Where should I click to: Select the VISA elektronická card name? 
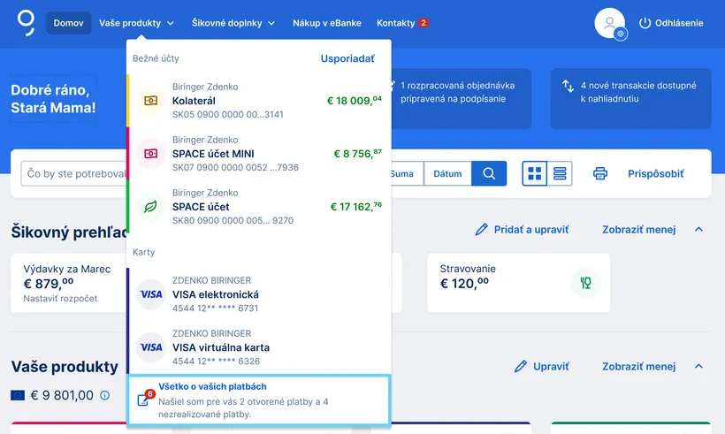coord(216,294)
